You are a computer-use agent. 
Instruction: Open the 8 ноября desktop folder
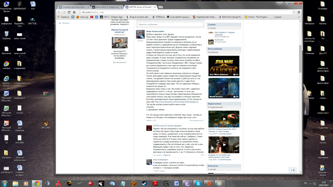322,6
